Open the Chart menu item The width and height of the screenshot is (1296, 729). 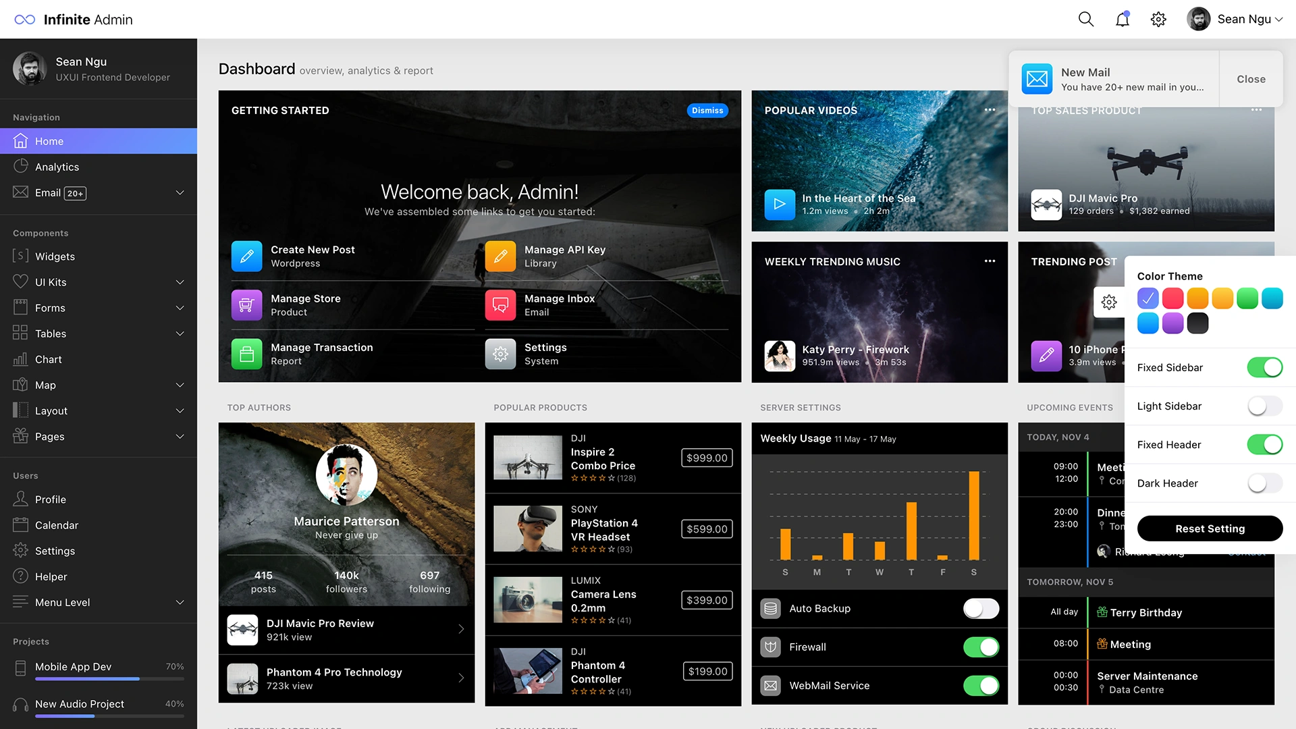click(99, 359)
